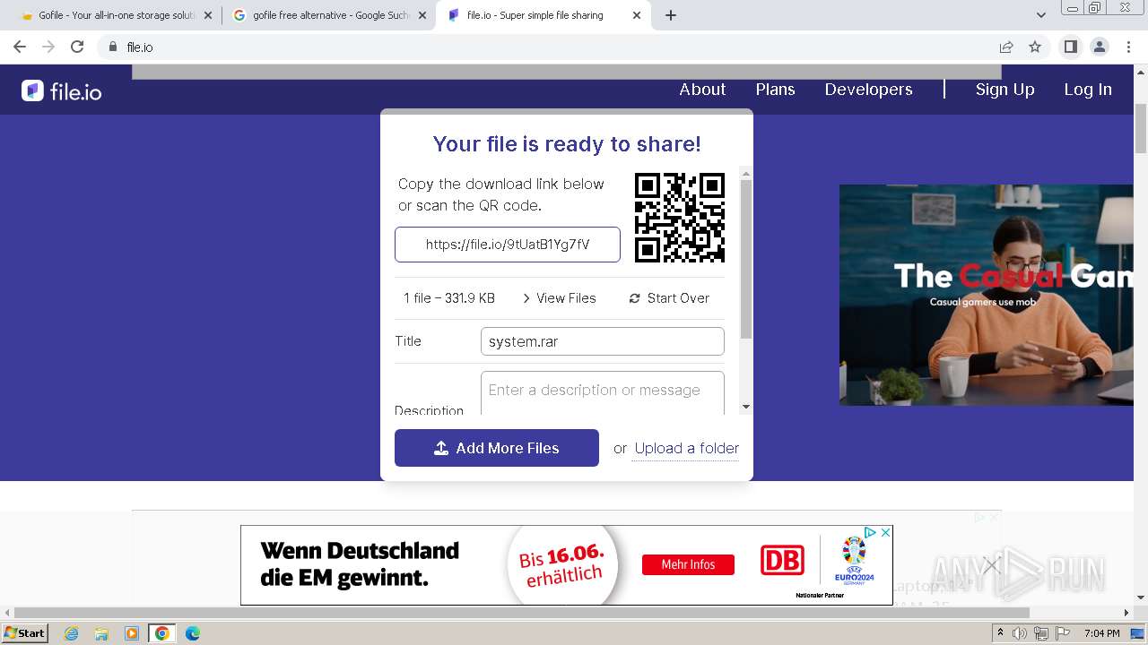The height and width of the screenshot is (645, 1148).
Task: Click the network tray icon
Action: [x=1041, y=633]
